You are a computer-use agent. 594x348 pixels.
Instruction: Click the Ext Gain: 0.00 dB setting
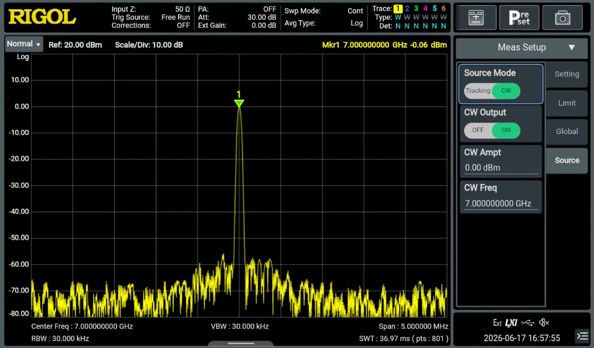[x=237, y=25]
